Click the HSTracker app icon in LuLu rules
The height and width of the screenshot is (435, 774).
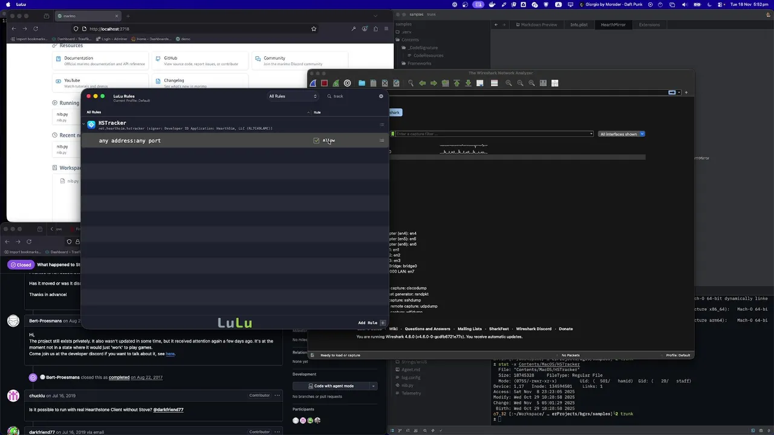coord(91,125)
